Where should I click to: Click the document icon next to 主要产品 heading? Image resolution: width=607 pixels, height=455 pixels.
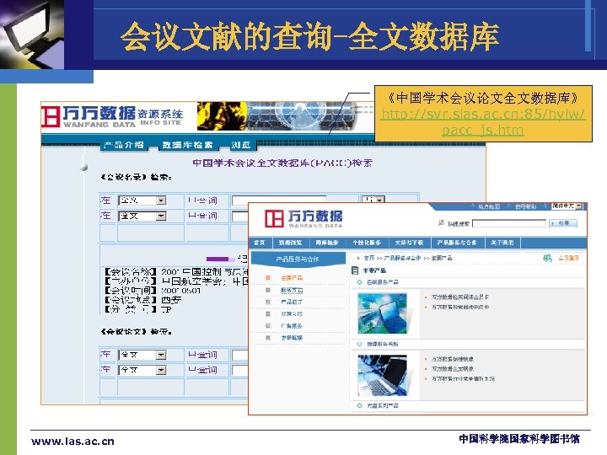coord(355,270)
